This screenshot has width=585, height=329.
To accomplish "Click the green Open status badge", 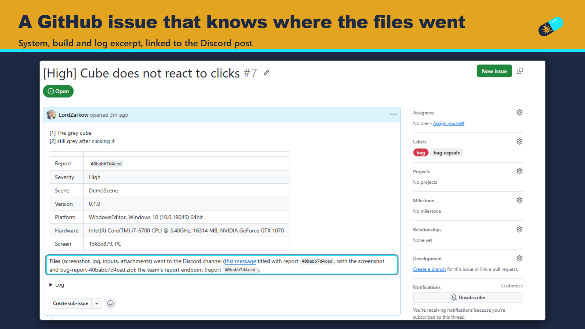I will (x=58, y=91).
